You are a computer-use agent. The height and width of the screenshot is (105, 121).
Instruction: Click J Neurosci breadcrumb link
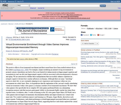[x=11, y=24]
